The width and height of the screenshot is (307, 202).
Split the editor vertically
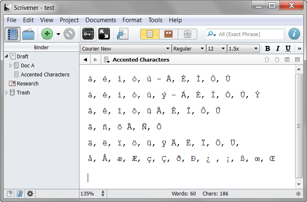click(287, 60)
